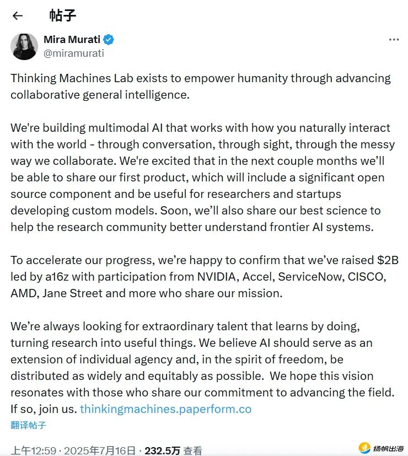Click the "If so, join us." text
408x456 pixels.
tap(44, 409)
